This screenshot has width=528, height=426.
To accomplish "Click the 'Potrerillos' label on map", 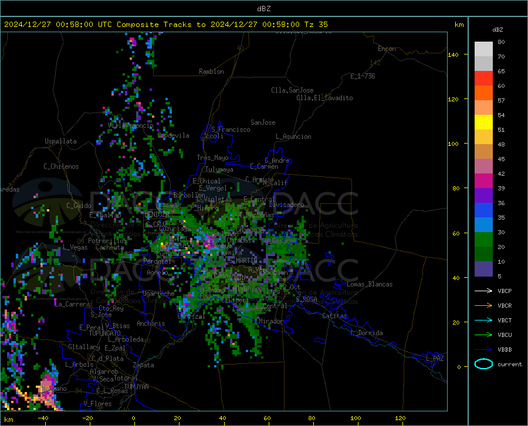I will 107,241.
